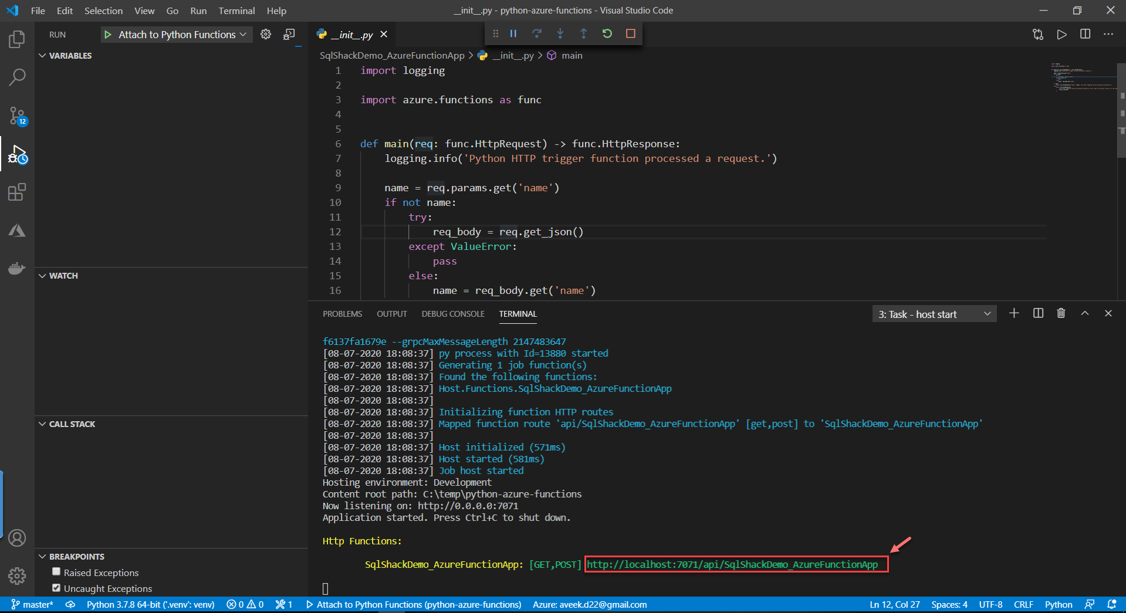Image resolution: width=1126 pixels, height=613 pixels.
Task: Enable the Raised Exceptions breakpoint
Action: click(x=56, y=572)
